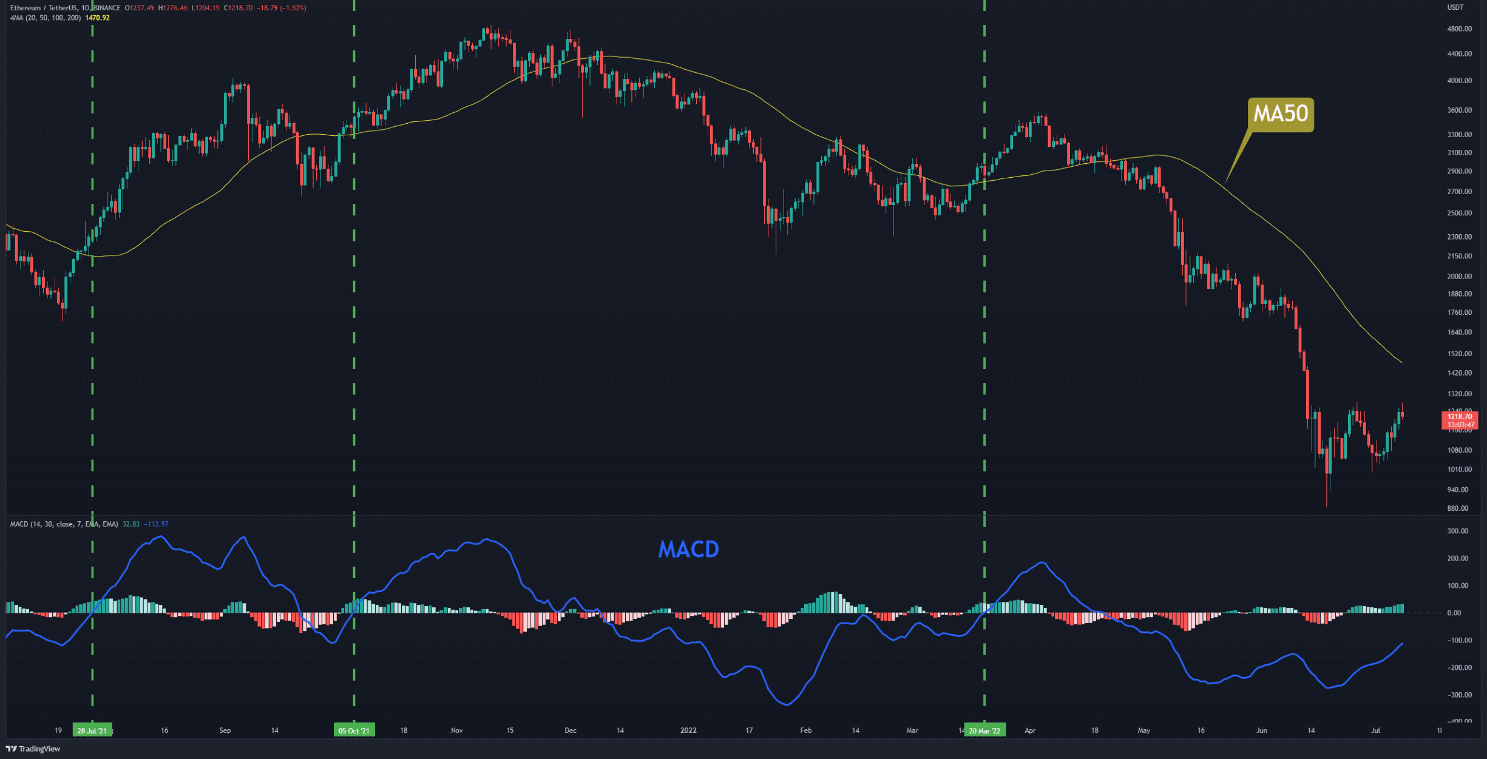The image size is (1487, 759).
Task: Select the 05 Oct '21 date marker
Action: pyautogui.click(x=354, y=730)
